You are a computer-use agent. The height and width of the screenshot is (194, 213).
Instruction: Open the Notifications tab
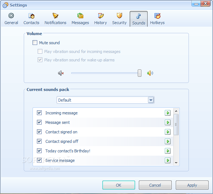tap(56, 19)
